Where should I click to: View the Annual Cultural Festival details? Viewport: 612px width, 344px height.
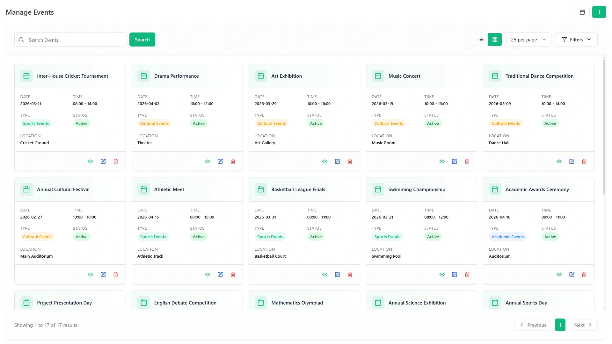(x=91, y=275)
